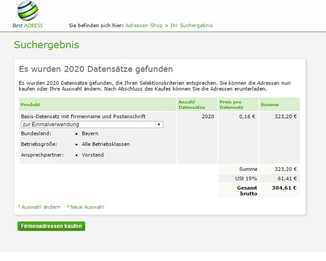Click the USt 19% amount 61,41 €
The image size is (326, 261).
click(286, 178)
